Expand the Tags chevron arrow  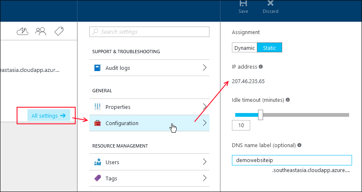(204, 178)
